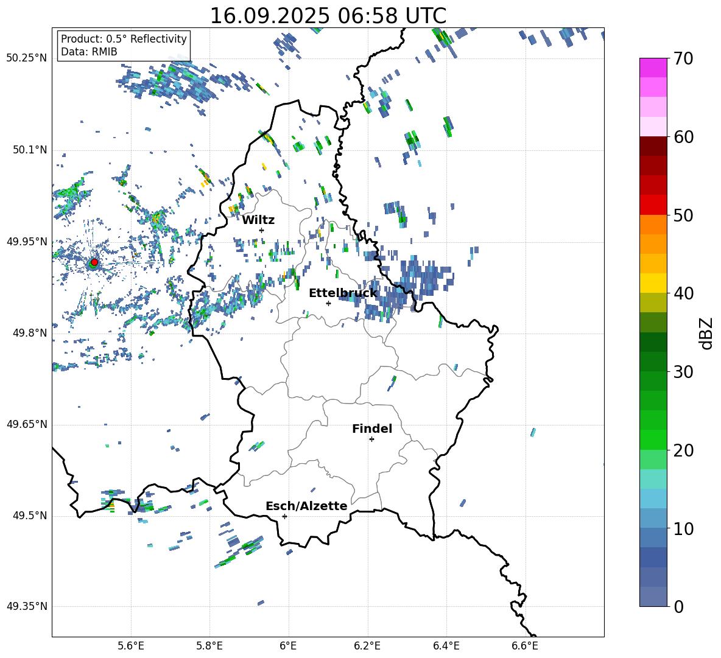Click the 20 tick label on colorbar
The image size is (721, 658).
click(x=684, y=450)
